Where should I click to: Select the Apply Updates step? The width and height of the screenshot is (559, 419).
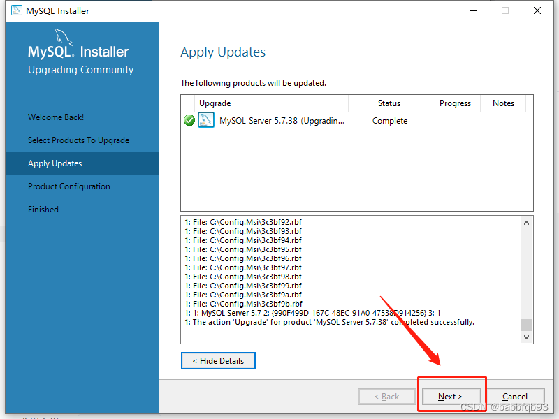(x=82, y=163)
